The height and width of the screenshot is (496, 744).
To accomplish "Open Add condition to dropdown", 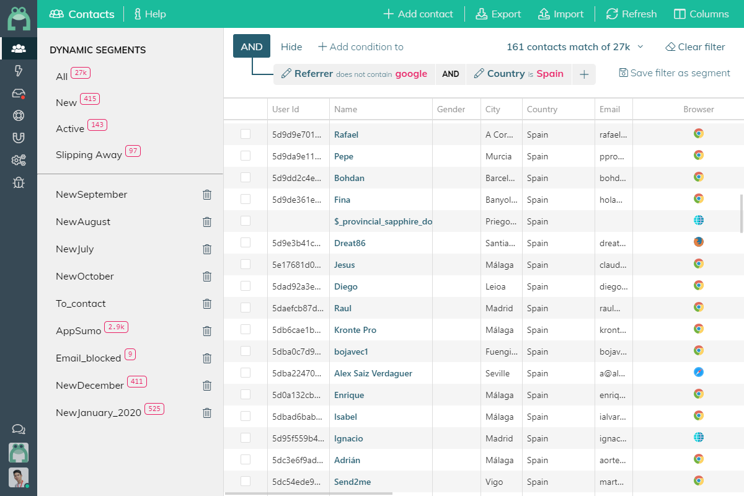I will pos(360,47).
